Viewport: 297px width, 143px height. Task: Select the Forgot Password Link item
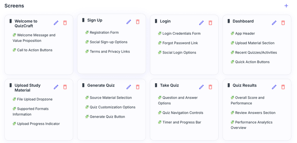[x=180, y=43]
